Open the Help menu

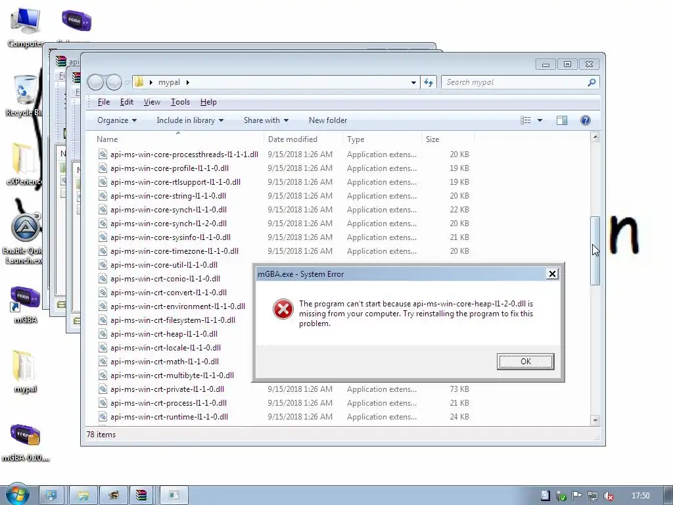click(x=208, y=102)
